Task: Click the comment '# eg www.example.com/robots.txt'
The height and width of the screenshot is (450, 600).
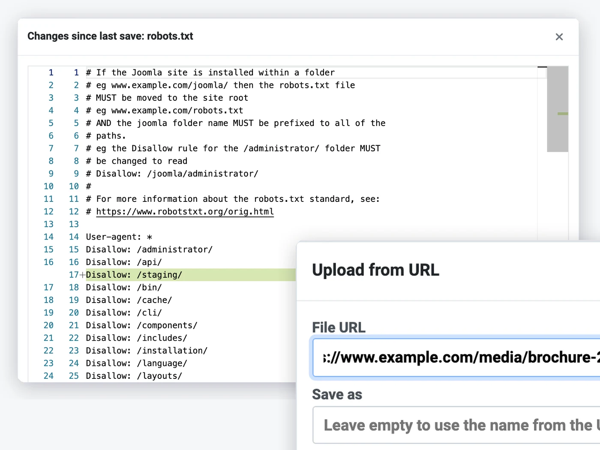Action: (165, 111)
